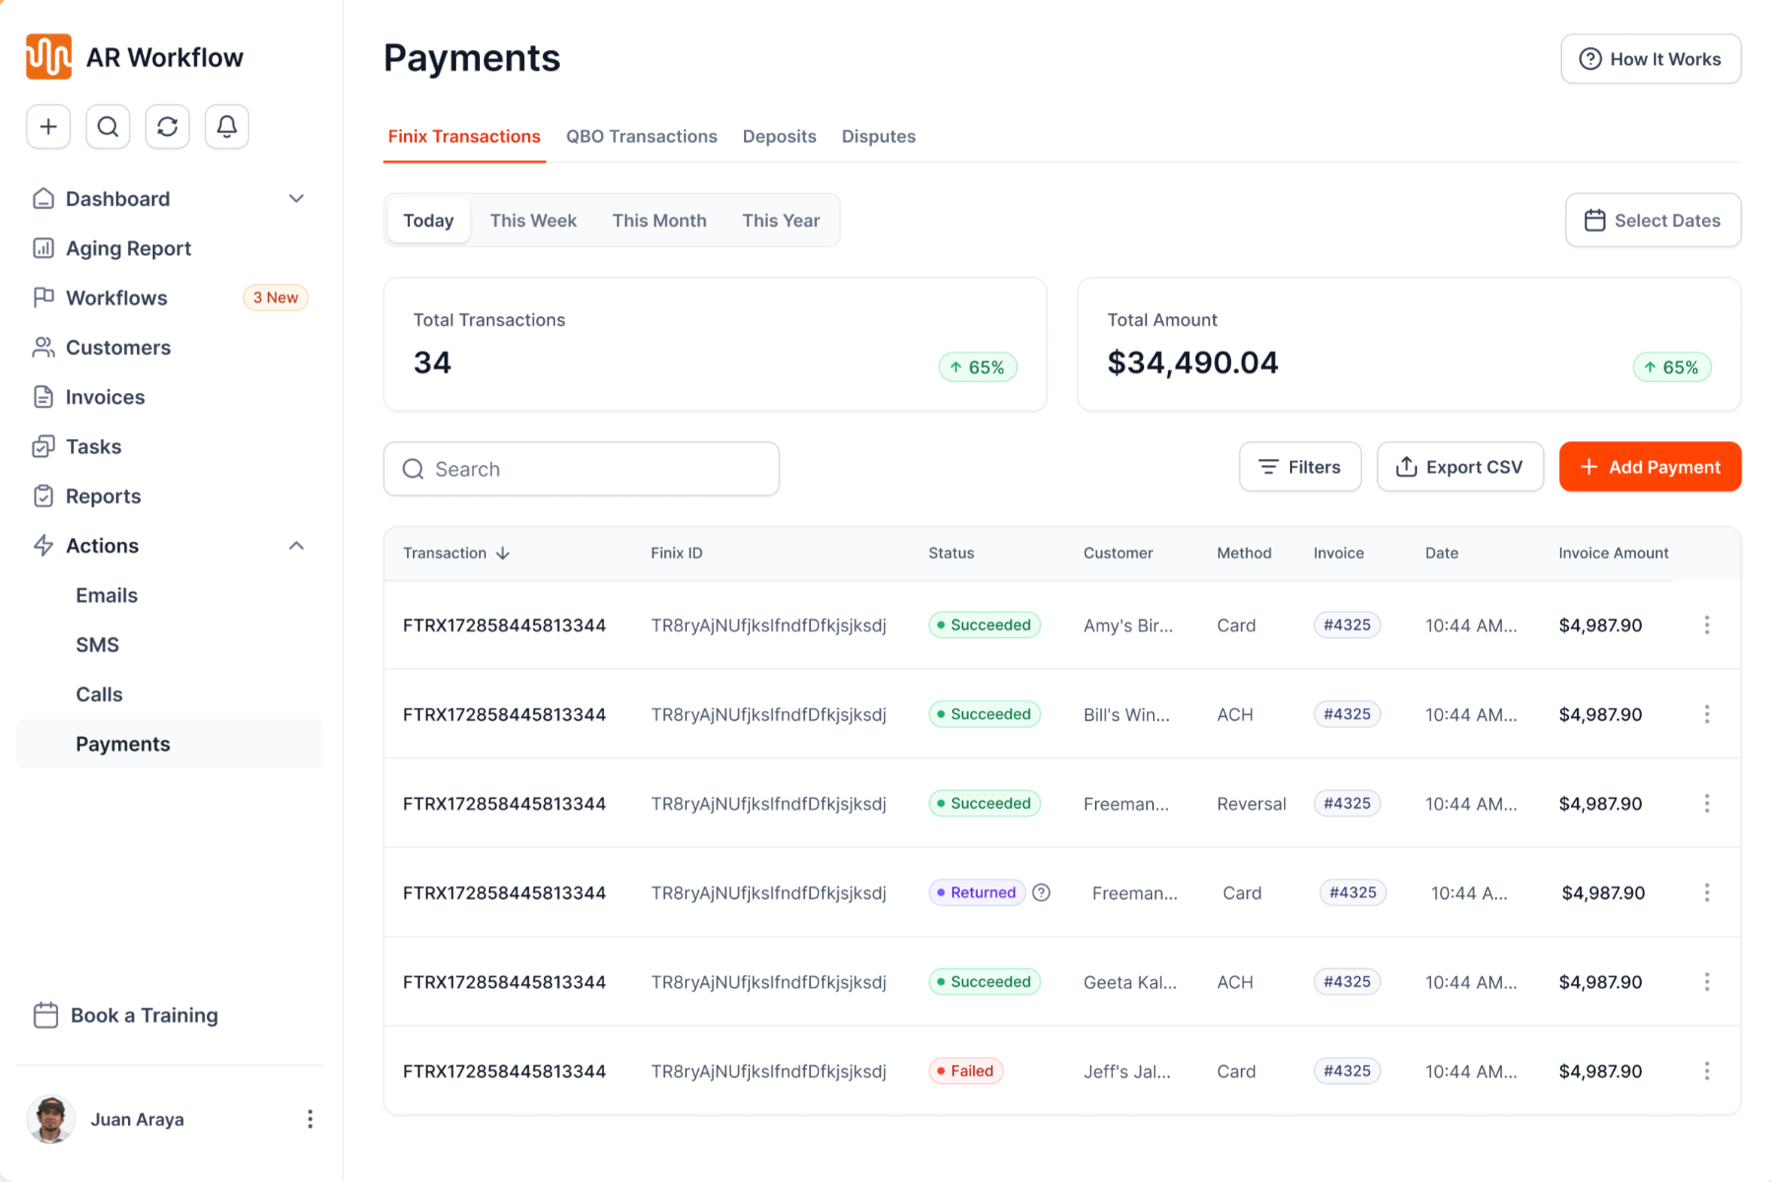The image size is (1772, 1182).
Task: Open row menu for Amy's Bir... transaction
Action: (1707, 625)
